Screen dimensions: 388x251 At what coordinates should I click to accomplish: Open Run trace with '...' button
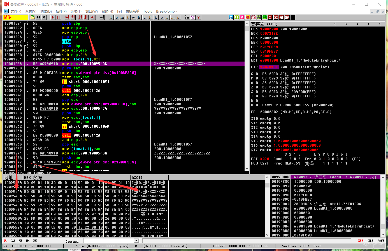(x=173, y=17)
